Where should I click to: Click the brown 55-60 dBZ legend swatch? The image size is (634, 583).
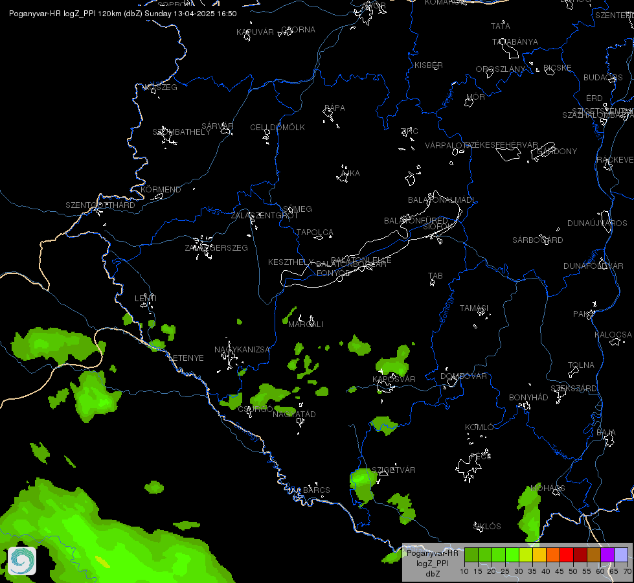coord(594,554)
